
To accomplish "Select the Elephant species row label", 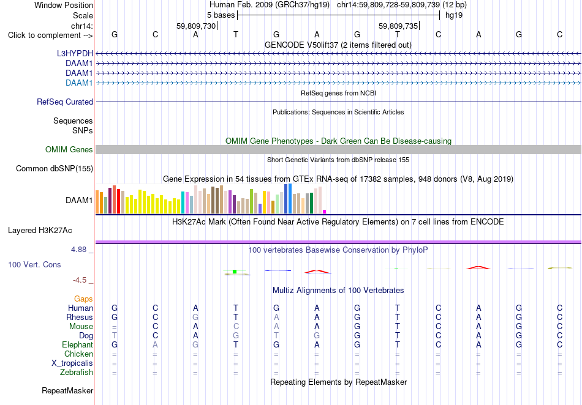I will 78,344.
